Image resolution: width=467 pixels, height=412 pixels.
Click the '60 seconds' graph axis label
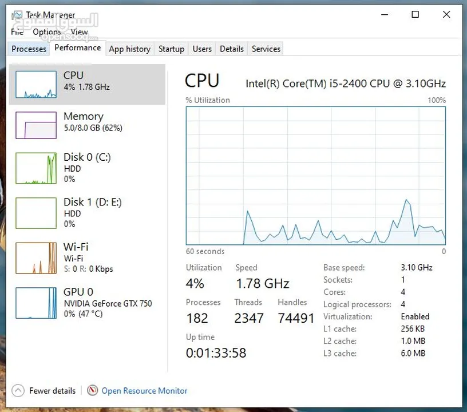click(x=205, y=251)
